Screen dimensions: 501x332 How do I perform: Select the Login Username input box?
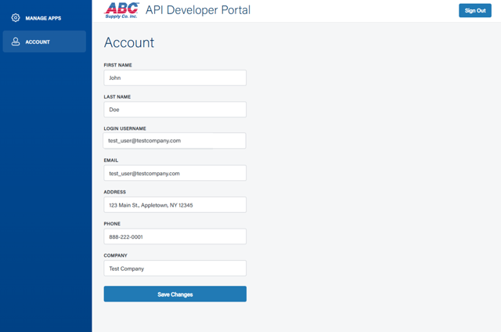(175, 141)
